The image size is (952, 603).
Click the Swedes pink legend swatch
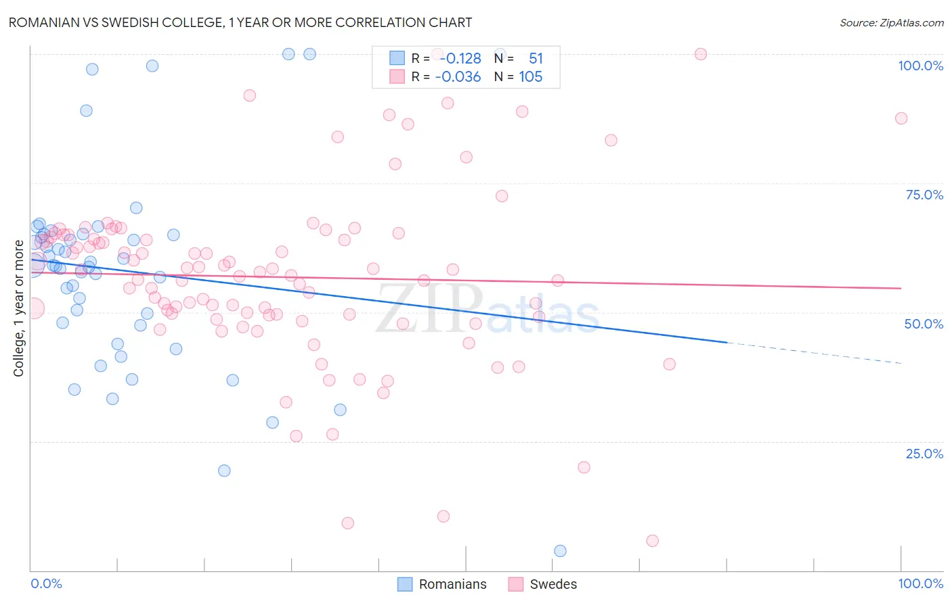(x=516, y=584)
